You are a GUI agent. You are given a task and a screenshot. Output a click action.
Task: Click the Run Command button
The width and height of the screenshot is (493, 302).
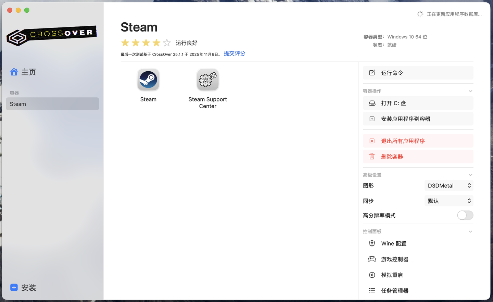[418, 73]
